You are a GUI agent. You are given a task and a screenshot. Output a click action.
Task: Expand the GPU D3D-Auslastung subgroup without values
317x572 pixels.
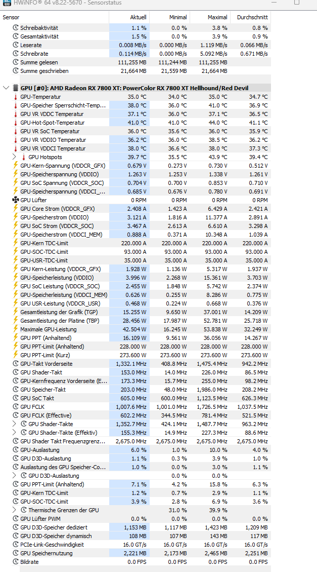coord(14,476)
